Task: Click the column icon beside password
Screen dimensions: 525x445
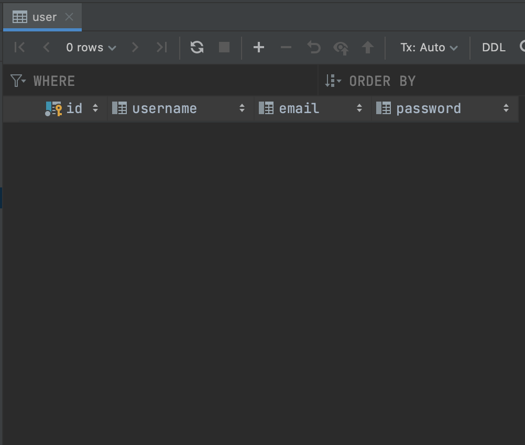Action: pos(384,108)
